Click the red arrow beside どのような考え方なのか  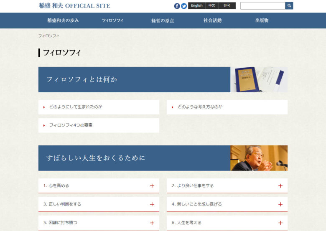[172, 107]
